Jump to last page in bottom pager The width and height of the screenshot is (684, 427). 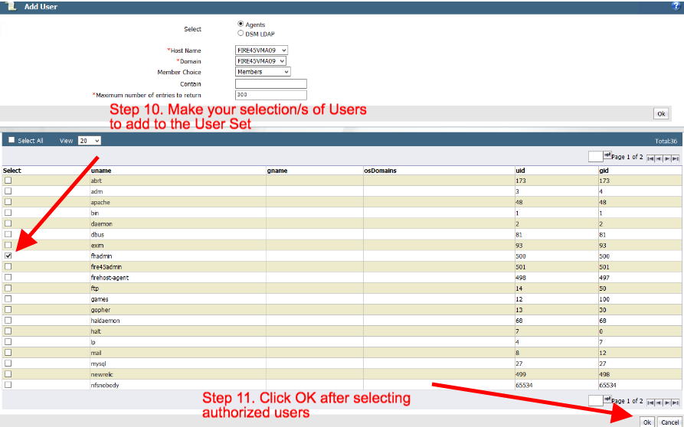[x=676, y=402]
